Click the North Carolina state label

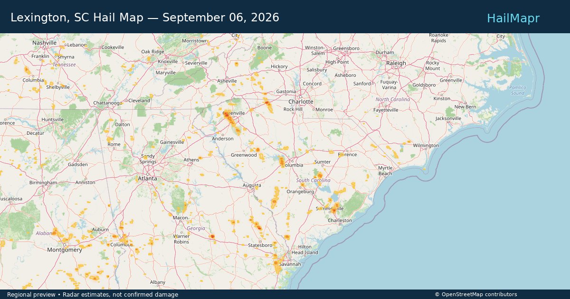pos(392,99)
